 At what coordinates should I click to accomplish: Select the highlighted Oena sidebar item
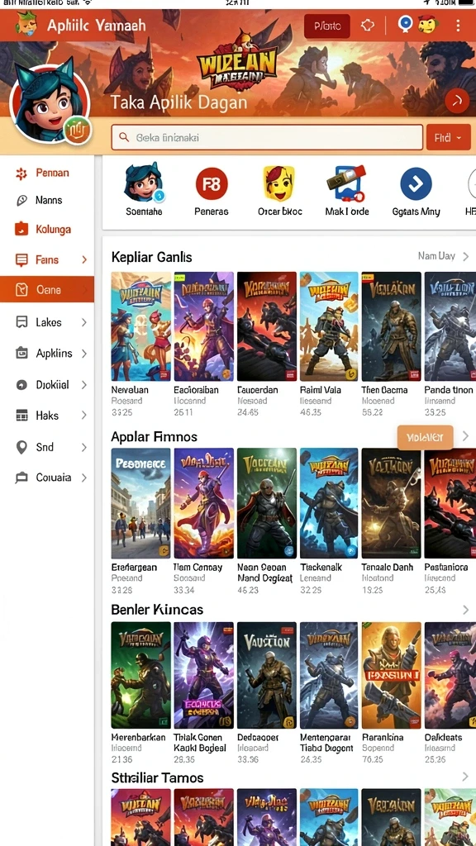click(47, 290)
